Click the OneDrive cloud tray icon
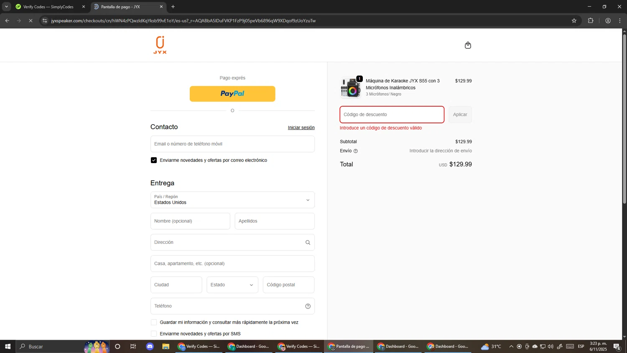The image size is (627, 353). tap(535, 346)
